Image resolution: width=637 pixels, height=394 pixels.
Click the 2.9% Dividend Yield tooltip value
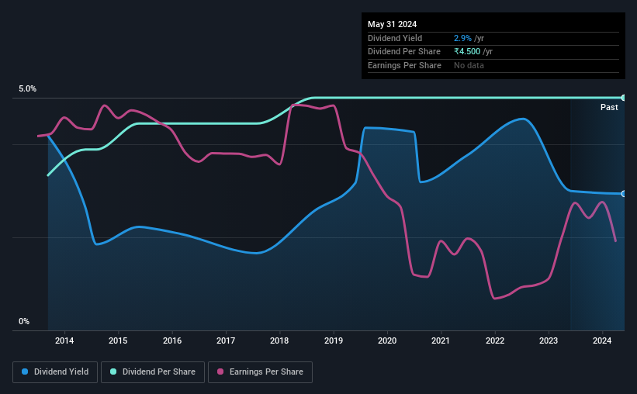tap(462, 38)
